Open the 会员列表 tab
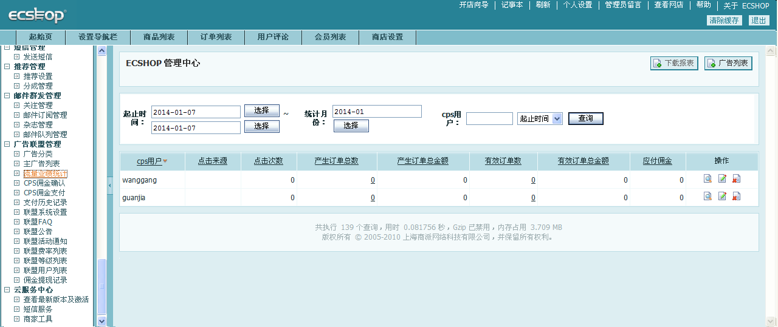Image resolution: width=778 pixels, height=327 pixels. point(330,37)
